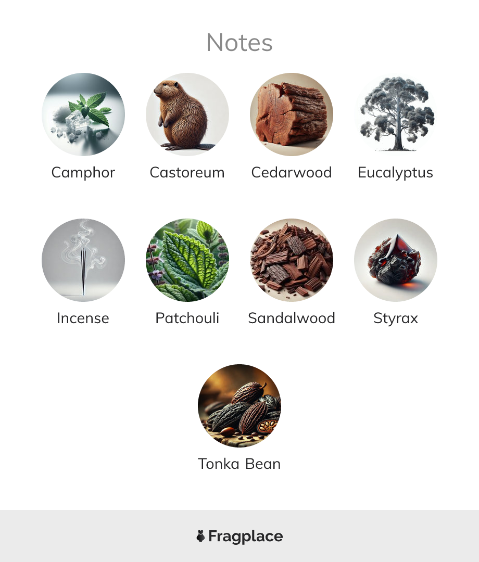Click the Eucalyptus tree image
This screenshot has height=562, width=479.
396,114
